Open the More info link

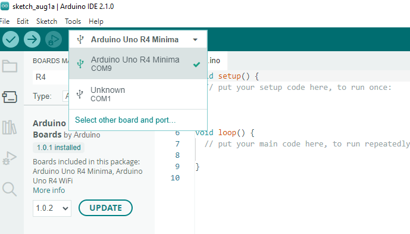tap(49, 191)
